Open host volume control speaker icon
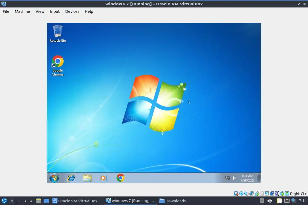Screen dimensions: 308x205 pyautogui.click(x=270, y=201)
